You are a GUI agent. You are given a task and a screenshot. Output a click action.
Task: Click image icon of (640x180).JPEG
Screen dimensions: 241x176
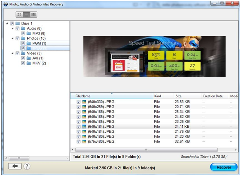(84, 137)
